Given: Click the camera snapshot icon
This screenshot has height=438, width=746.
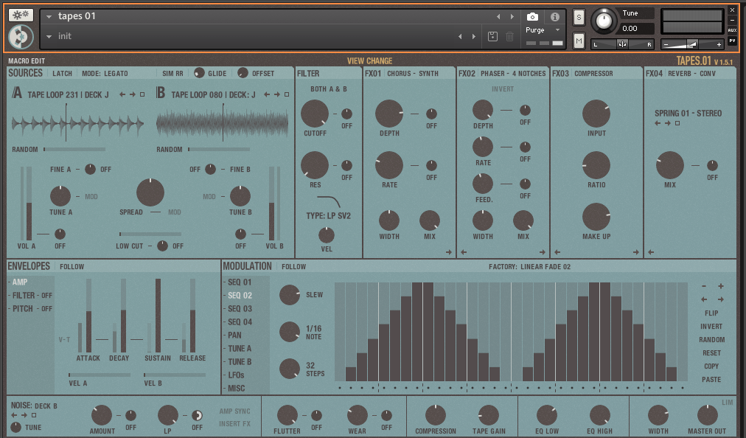Looking at the screenshot, I should pos(532,16).
